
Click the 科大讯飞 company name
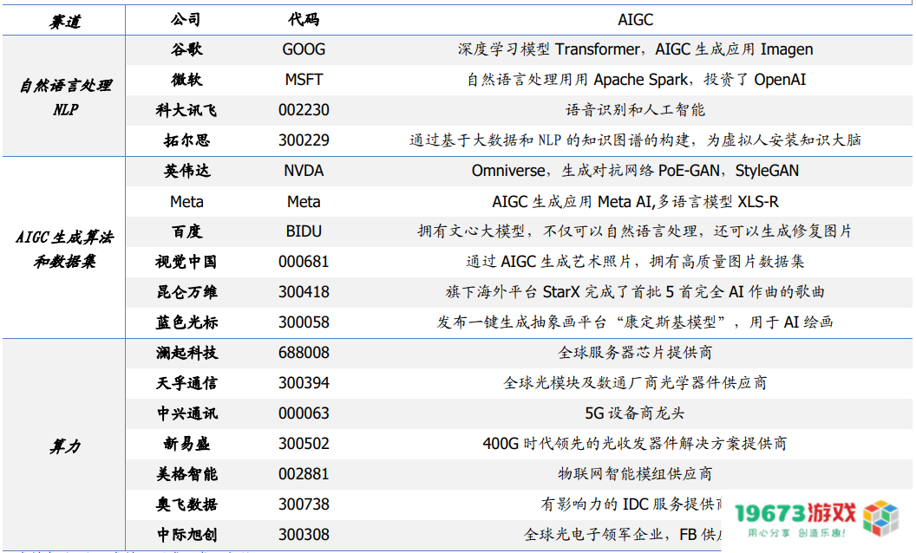coord(186,110)
